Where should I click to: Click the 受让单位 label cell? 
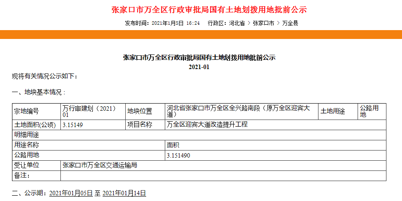pos(36,166)
